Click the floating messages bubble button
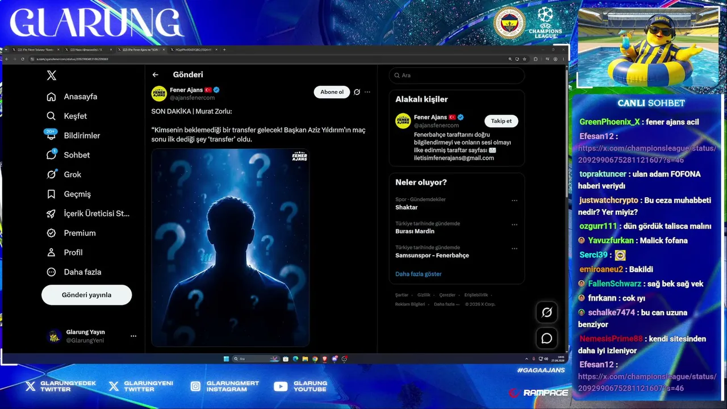 [547, 339]
